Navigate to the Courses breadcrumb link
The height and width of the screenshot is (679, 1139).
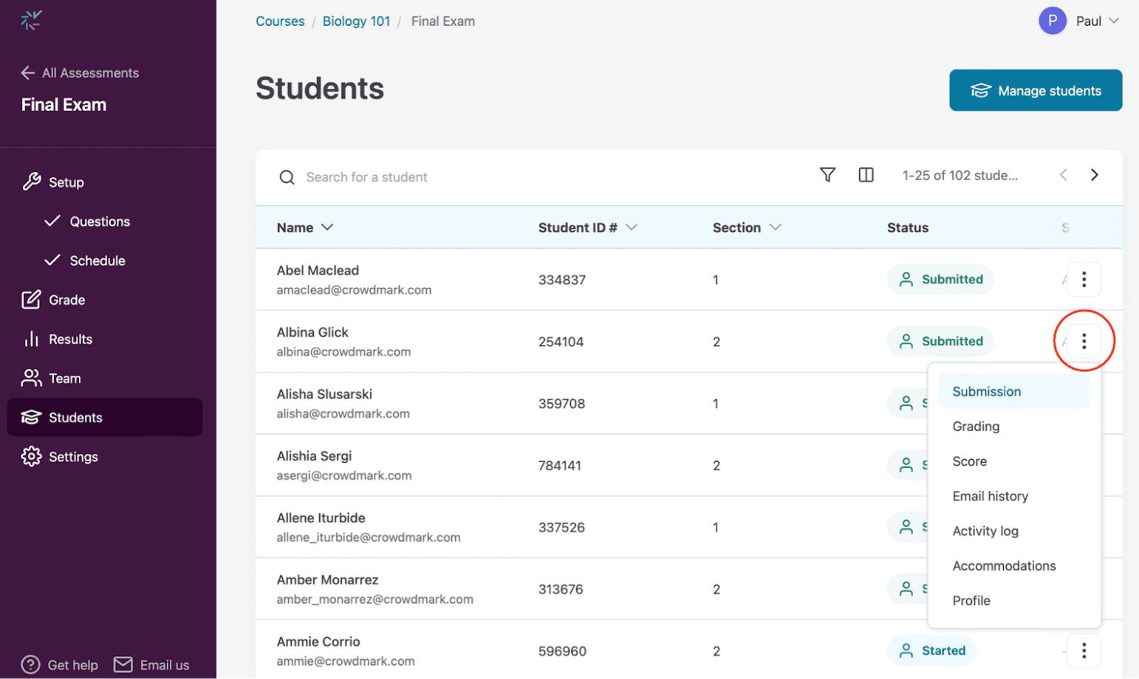pos(280,21)
